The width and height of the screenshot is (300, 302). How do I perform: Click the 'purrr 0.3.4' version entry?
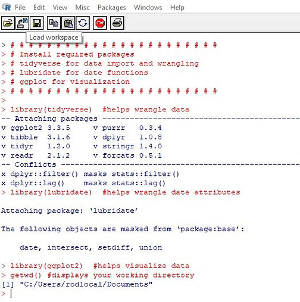click(132, 127)
